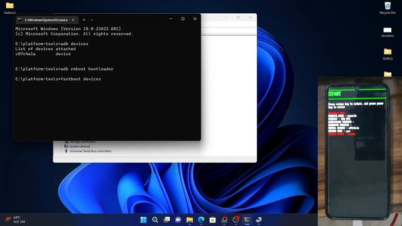
Task: Switch to Device Manager taskbar icon
Action: click(259, 220)
